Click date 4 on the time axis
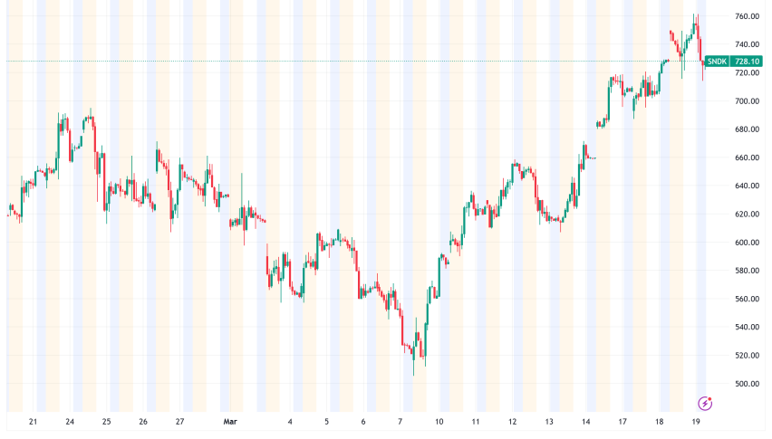Viewport: 772px width, 439px height. pyautogui.click(x=290, y=422)
